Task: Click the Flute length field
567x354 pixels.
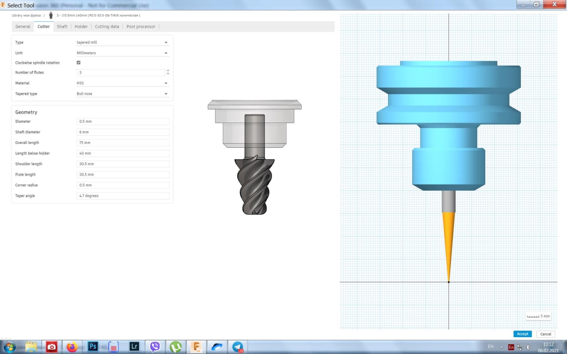Action: click(x=123, y=174)
